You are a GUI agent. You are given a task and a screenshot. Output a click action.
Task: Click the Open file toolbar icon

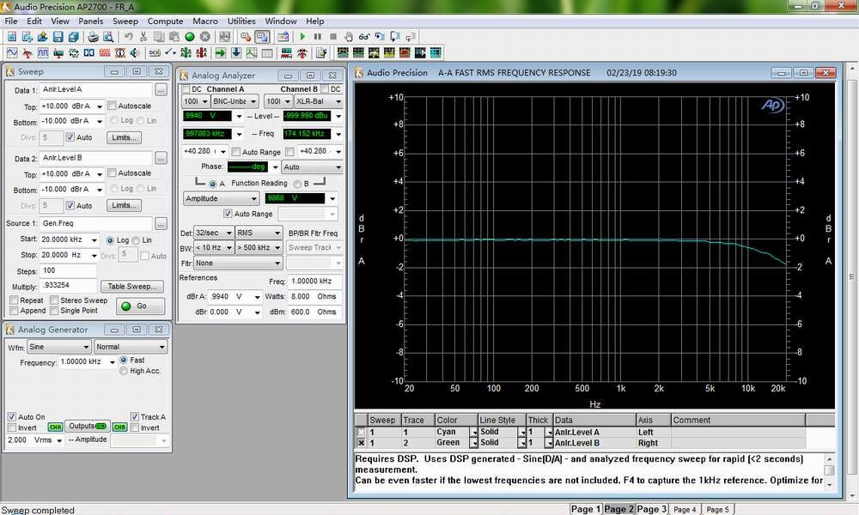[43, 37]
